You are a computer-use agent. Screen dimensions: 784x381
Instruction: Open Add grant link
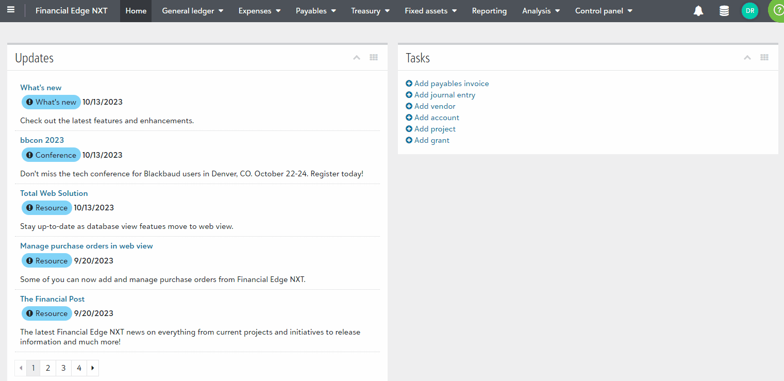[432, 140]
